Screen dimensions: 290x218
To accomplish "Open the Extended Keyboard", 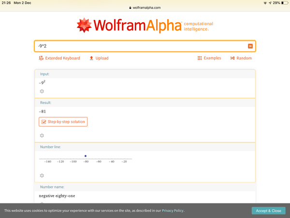I will coord(59,58).
